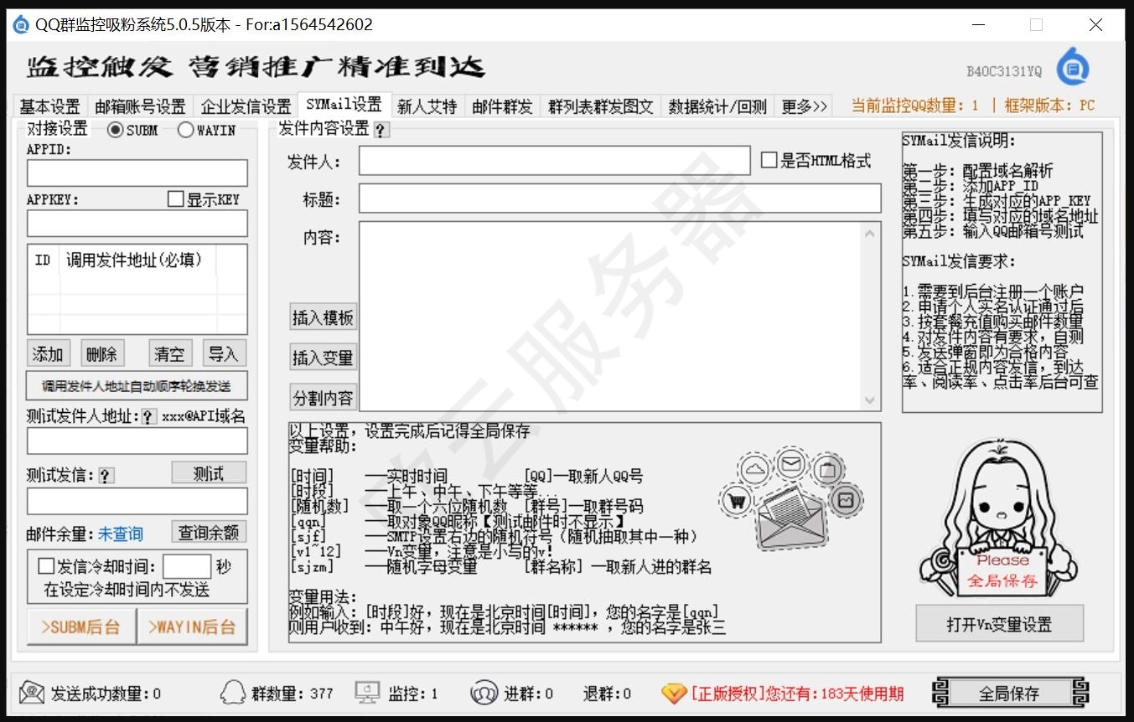The width and height of the screenshot is (1134, 722).
Task: Focus the 发件人 input field
Action: 554,161
